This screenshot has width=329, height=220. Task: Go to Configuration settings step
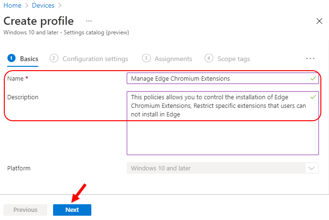[x=89, y=59]
